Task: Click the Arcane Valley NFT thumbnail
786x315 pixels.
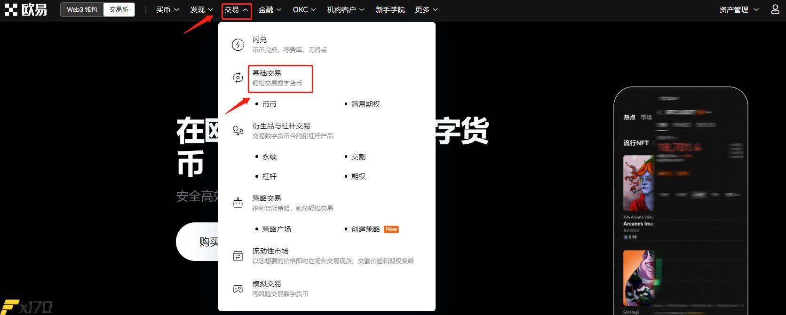Action: point(639,183)
